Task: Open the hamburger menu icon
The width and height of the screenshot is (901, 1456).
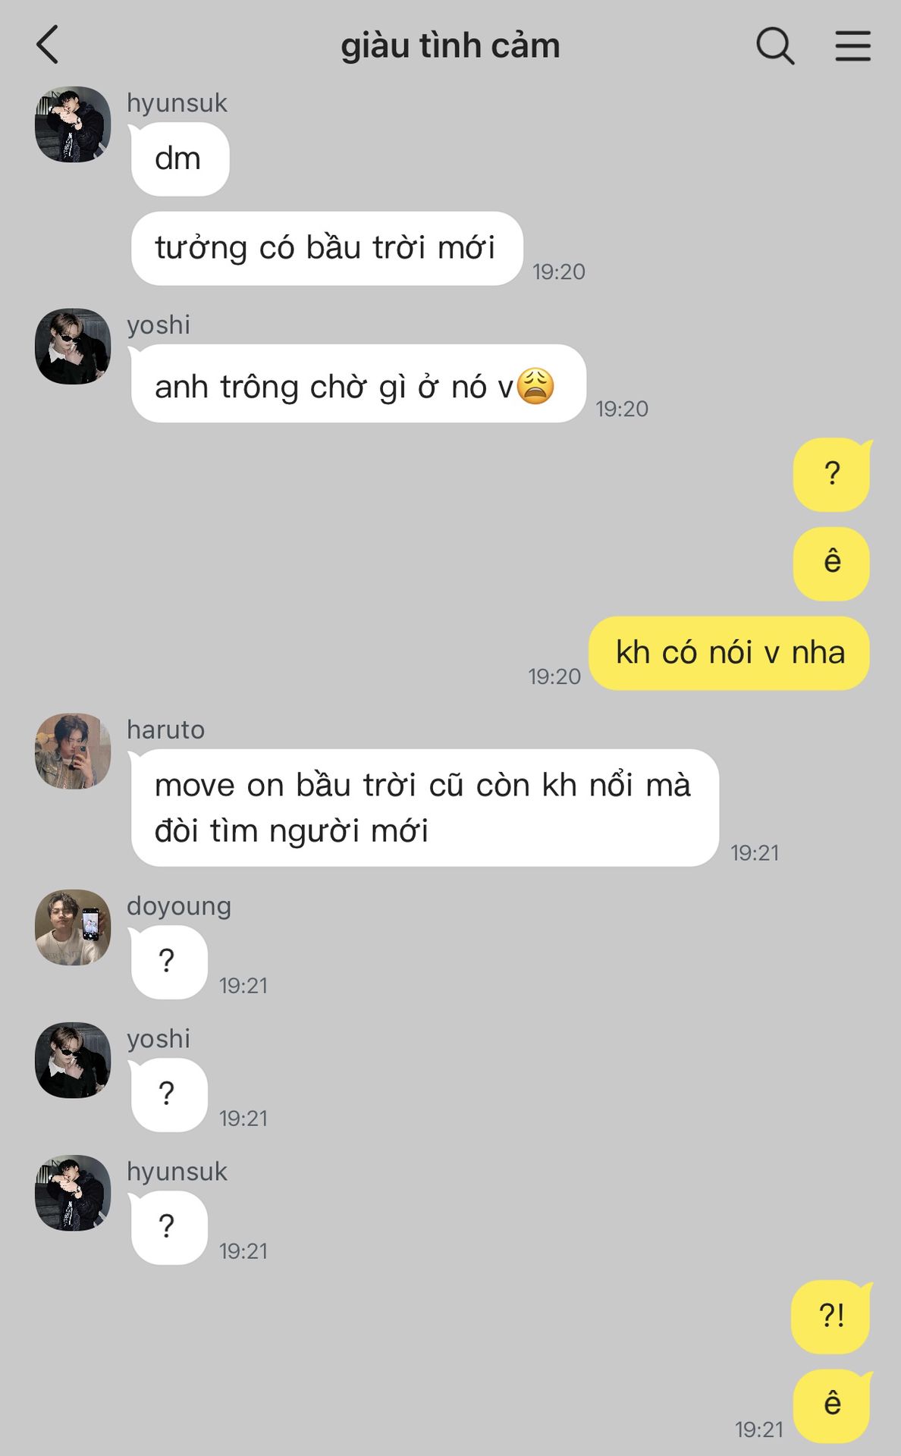Action: pos(852,45)
